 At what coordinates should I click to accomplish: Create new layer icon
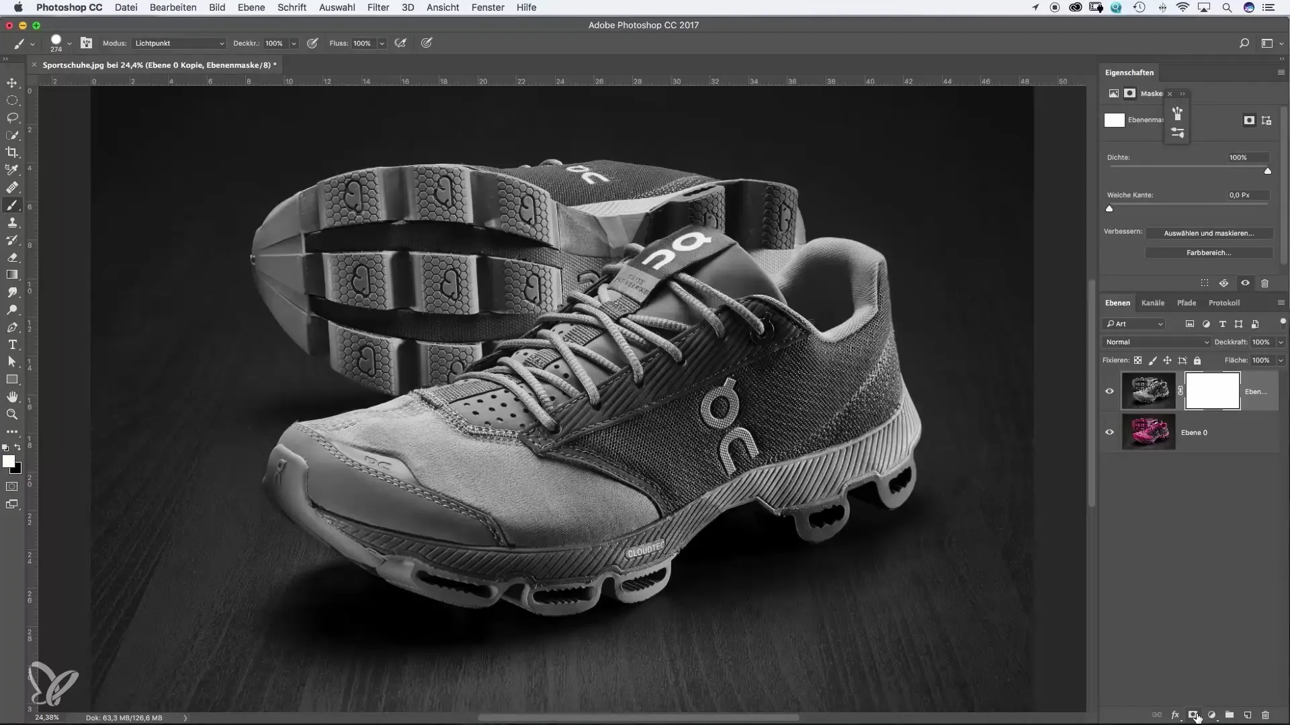point(1248,715)
